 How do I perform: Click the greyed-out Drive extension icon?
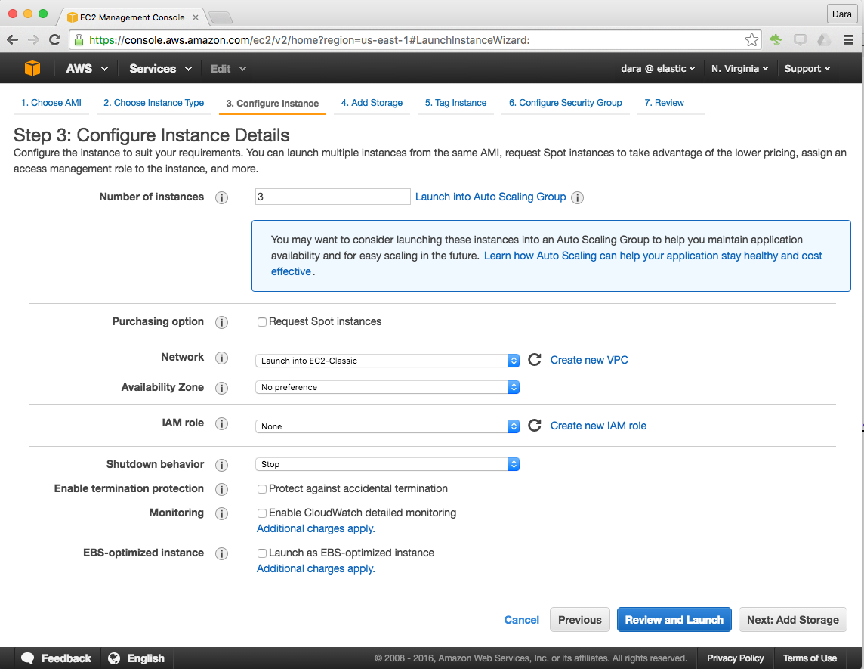824,40
